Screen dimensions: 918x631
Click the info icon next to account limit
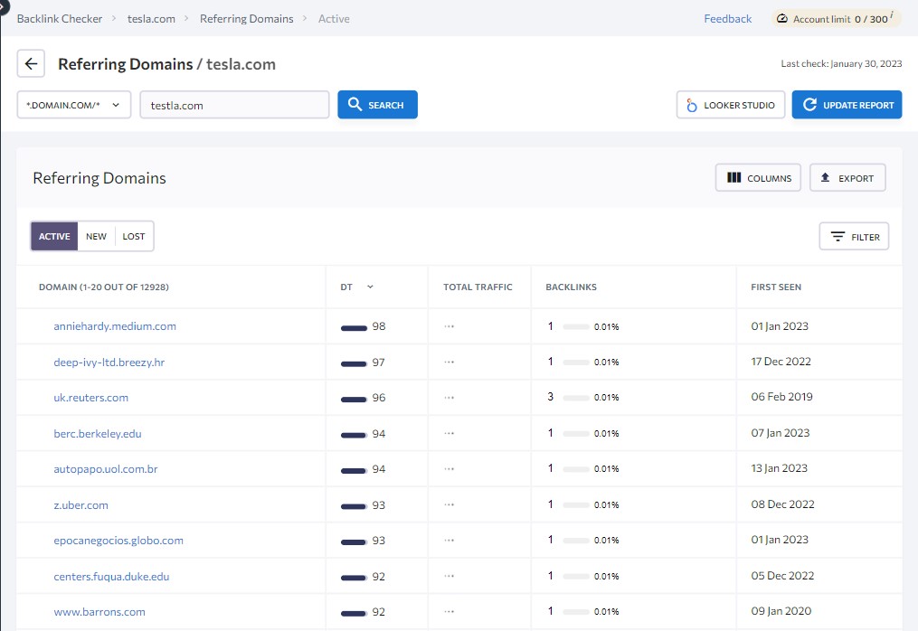tap(892, 14)
